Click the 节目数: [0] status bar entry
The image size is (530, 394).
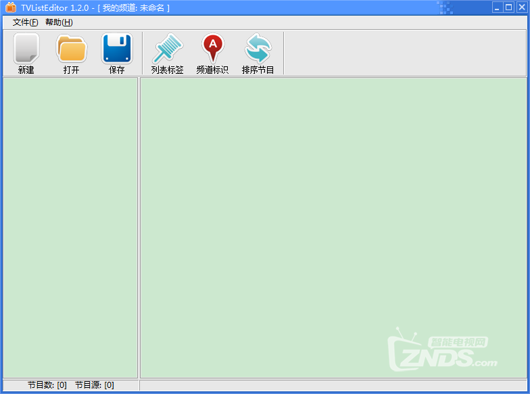coord(47,385)
